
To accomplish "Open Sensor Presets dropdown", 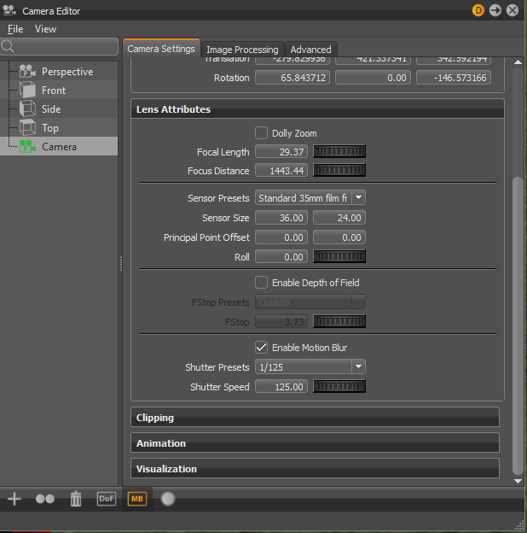I will (310, 198).
